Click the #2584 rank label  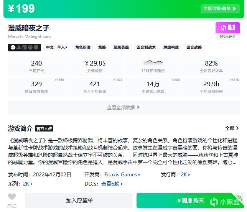[176, 80]
